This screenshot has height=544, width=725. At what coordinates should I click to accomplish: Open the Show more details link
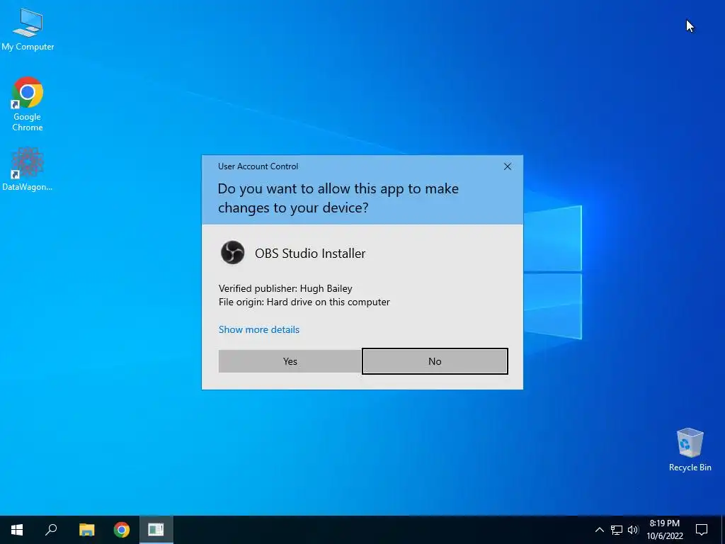tap(259, 329)
